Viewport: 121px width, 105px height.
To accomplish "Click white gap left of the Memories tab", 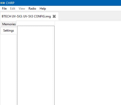I will (1, 24).
